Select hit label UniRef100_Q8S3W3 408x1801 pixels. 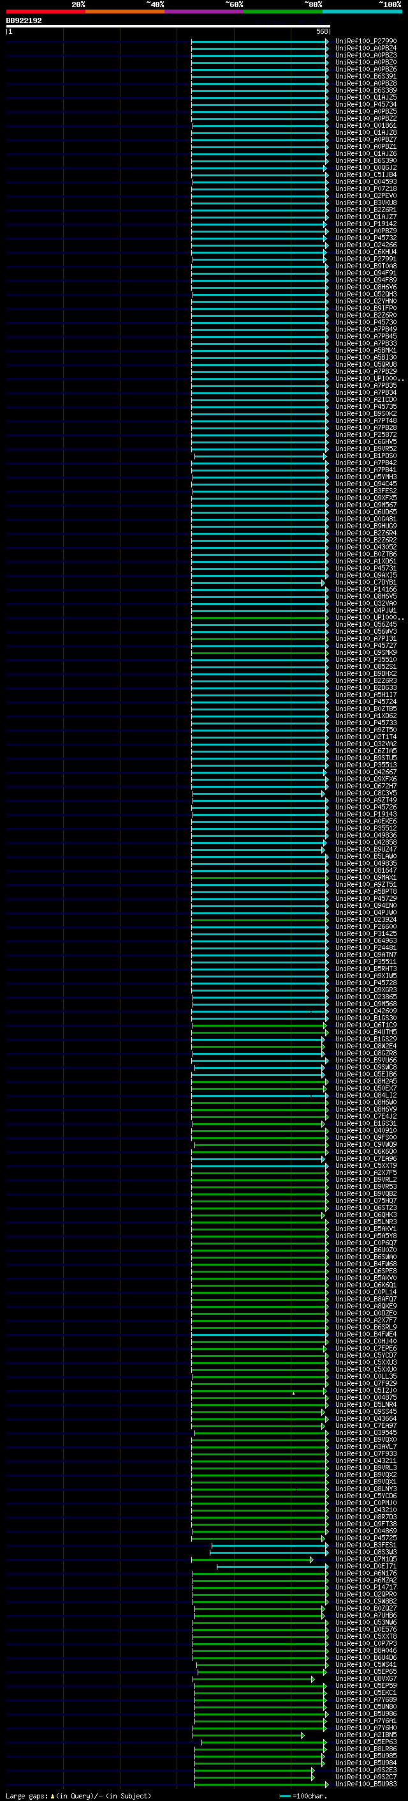[365, 1552]
